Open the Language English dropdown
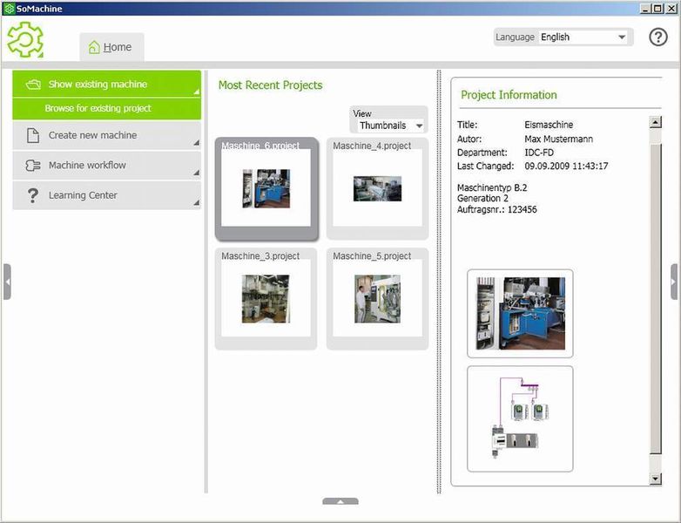The image size is (681, 523). pos(583,37)
